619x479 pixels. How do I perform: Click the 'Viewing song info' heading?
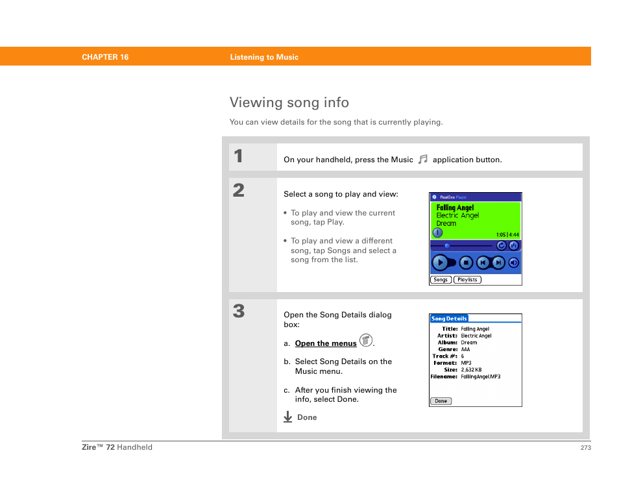(x=289, y=103)
